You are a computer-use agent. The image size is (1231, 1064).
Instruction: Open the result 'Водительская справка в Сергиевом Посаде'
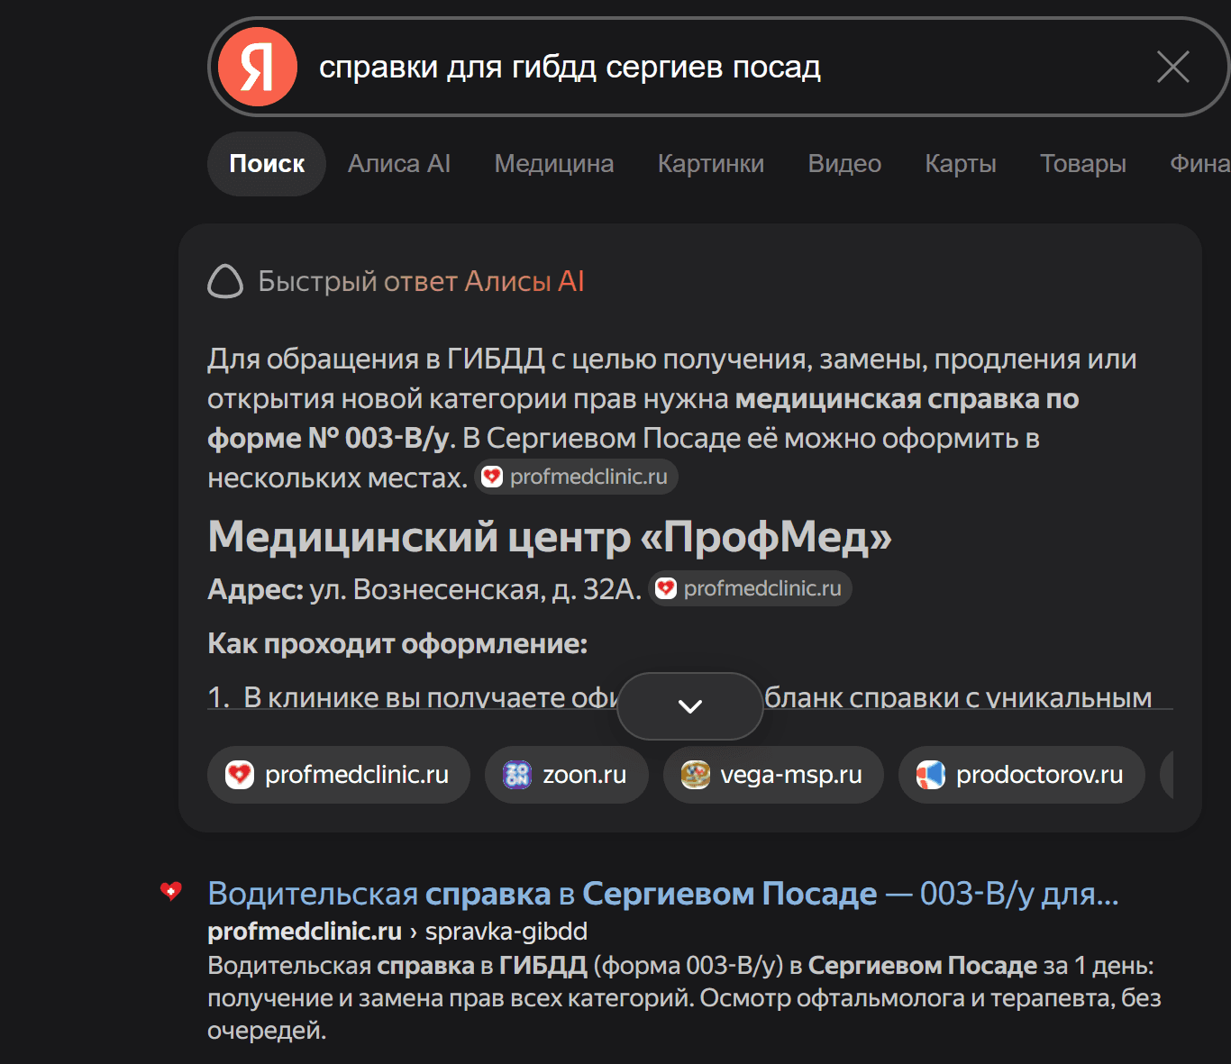pyautogui.click(x=663, y=894)
